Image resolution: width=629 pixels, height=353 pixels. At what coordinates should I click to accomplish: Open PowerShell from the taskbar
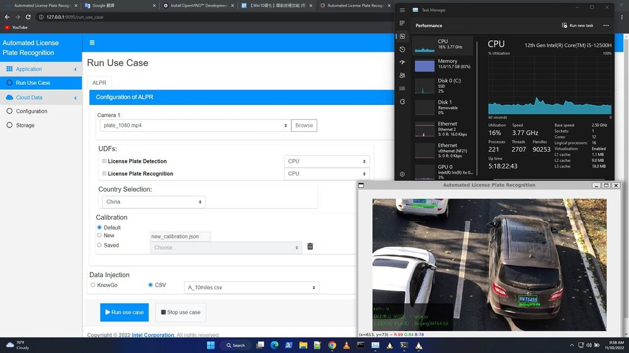[289, 345]
